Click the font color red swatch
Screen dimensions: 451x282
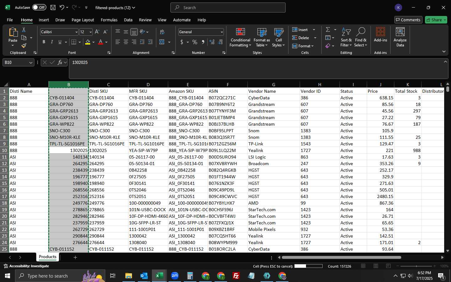point(101,42)
